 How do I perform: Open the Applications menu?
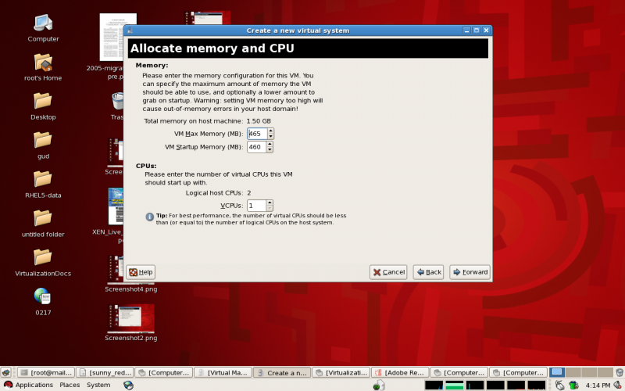pos(28,385)
